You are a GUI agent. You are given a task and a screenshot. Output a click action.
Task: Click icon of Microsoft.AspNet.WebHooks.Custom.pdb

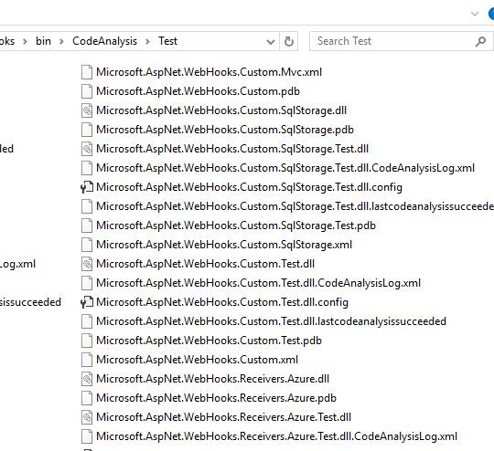click(87, 91)
